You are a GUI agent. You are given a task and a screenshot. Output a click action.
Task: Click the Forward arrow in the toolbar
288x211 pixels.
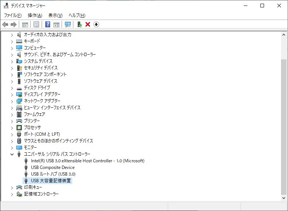14,24
